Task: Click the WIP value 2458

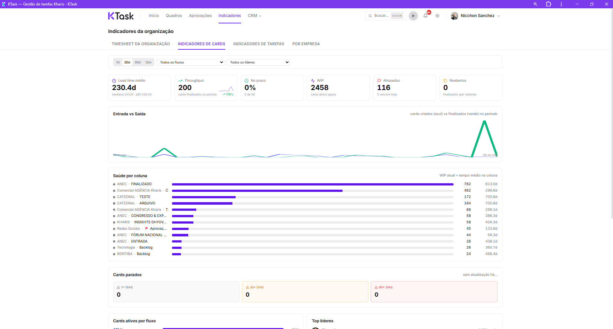Action: point(319,87)
